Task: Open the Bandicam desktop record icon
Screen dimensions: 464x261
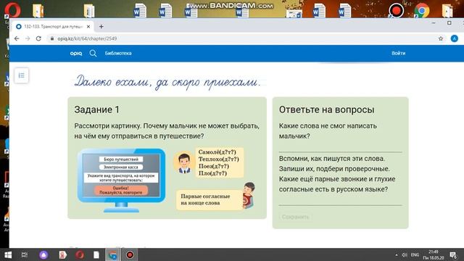Action: 397,10
